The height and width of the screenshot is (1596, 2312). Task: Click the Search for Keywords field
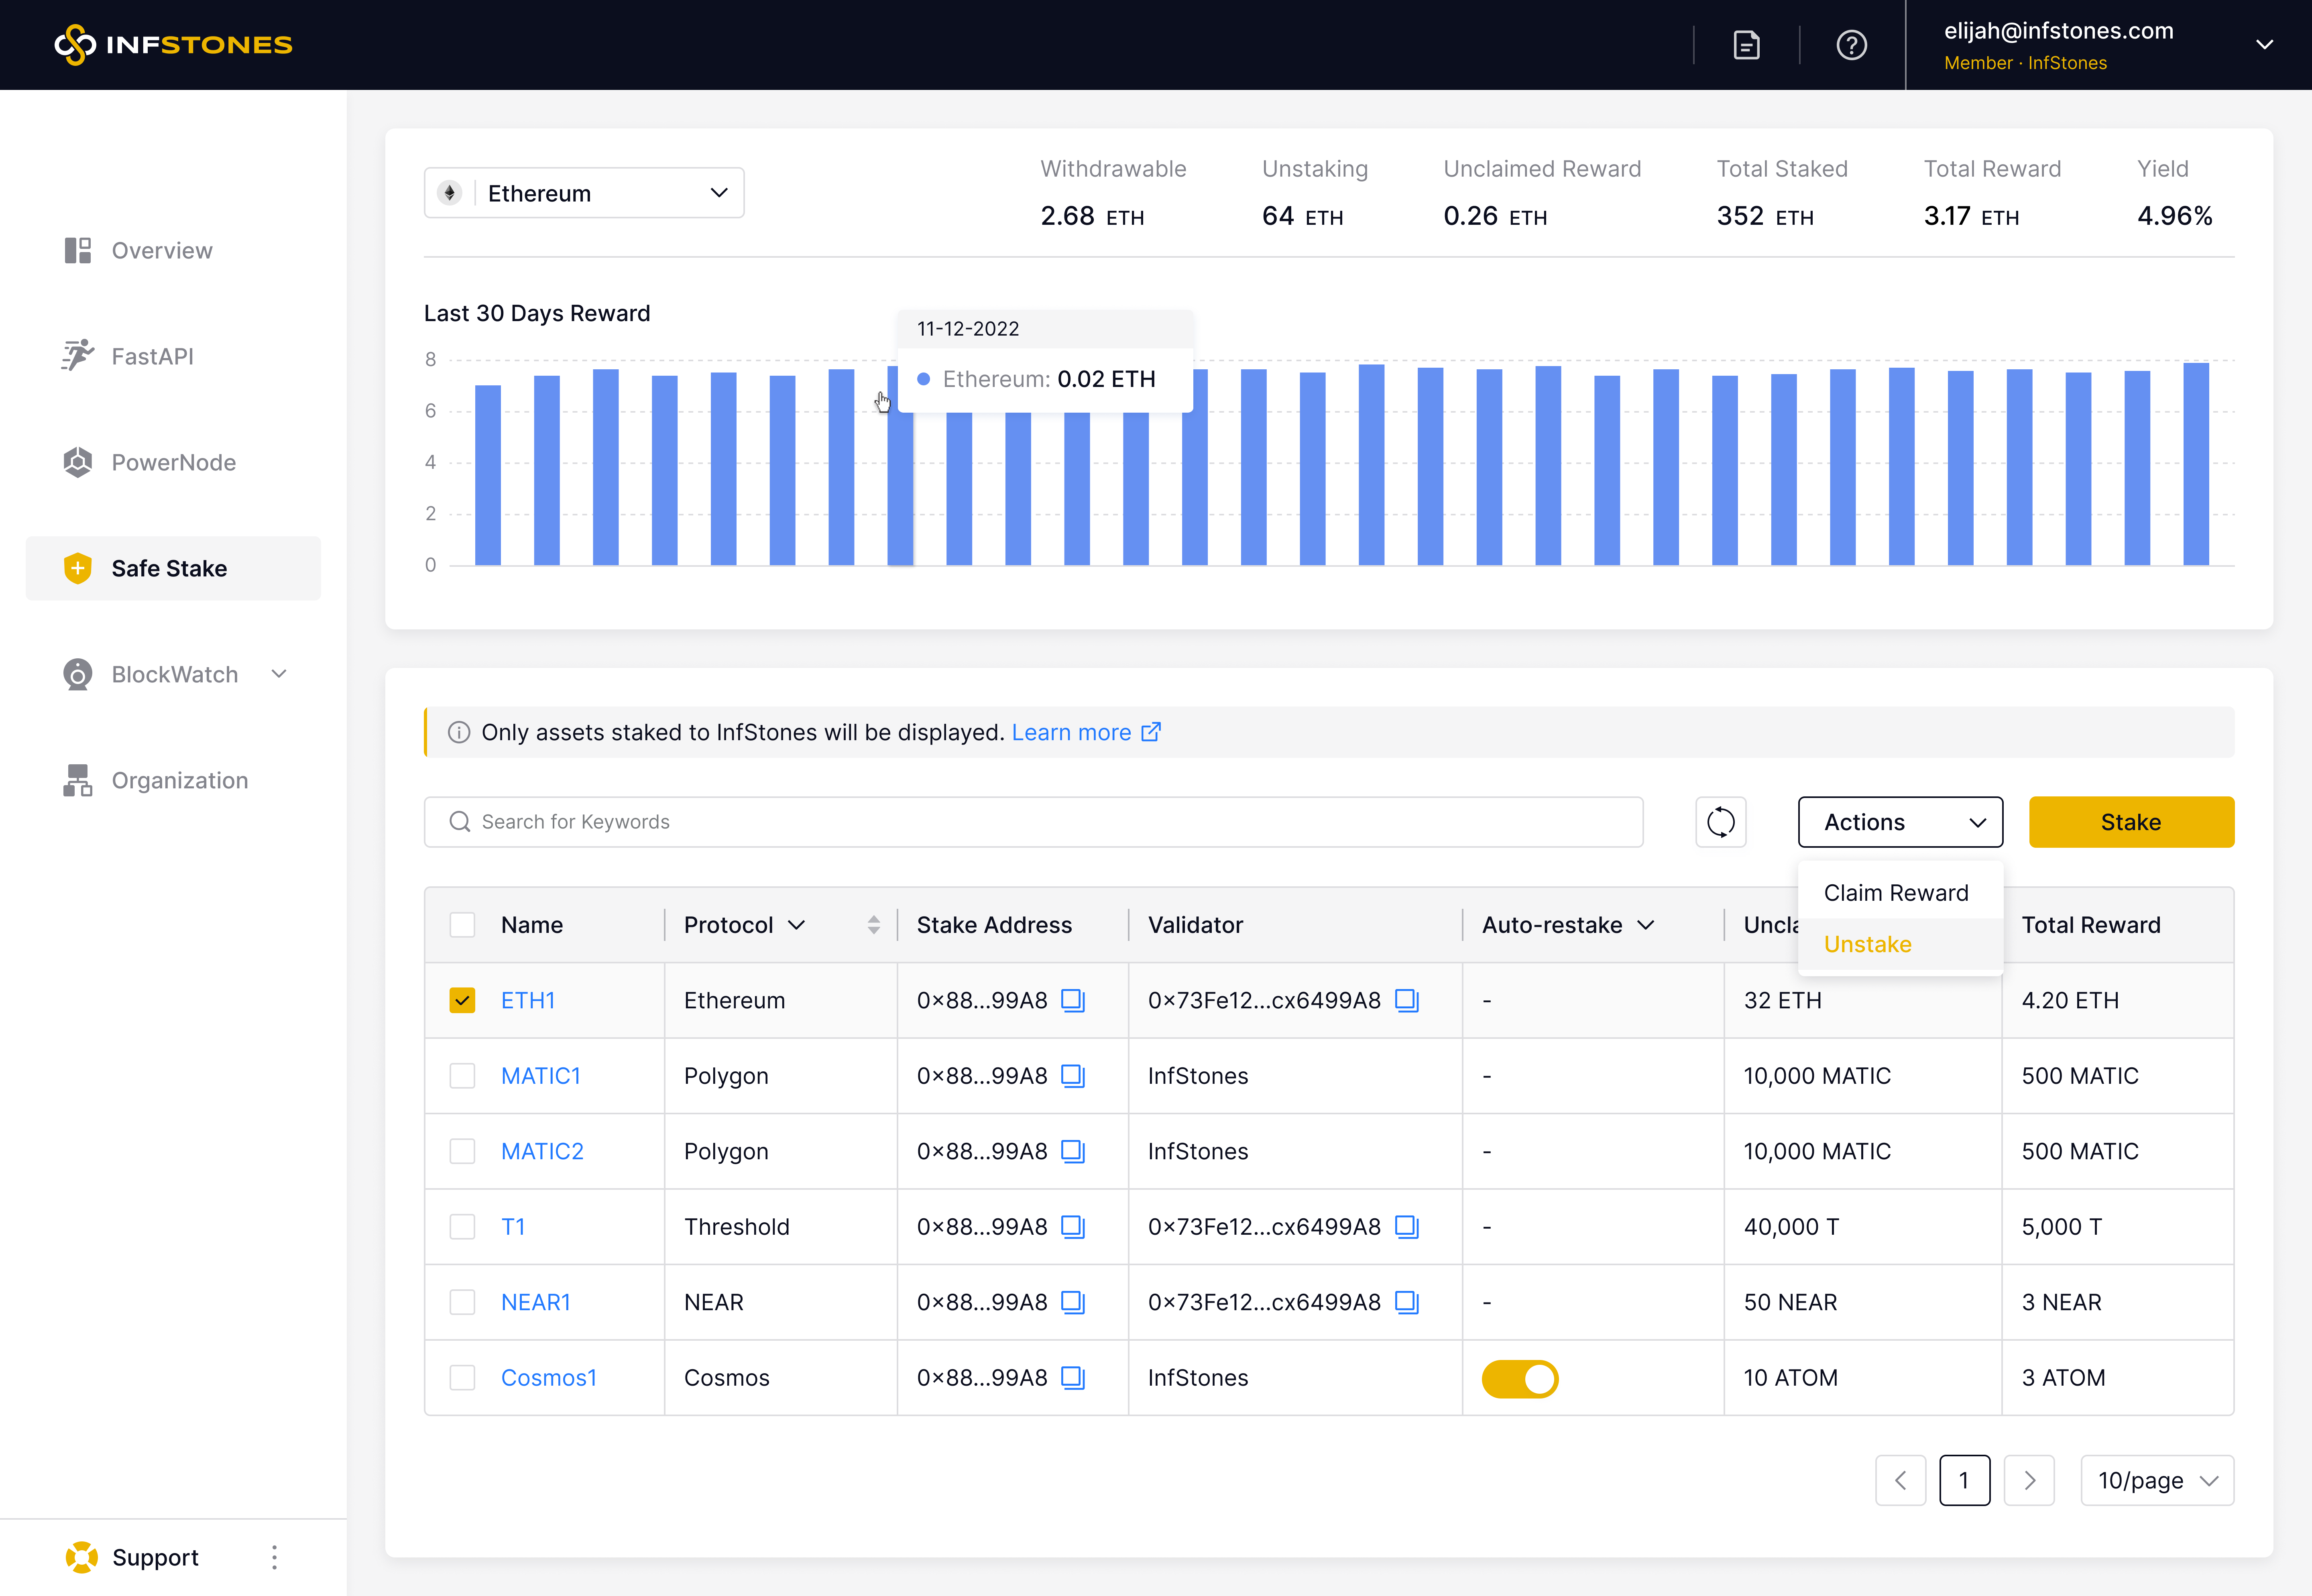(x=1033, y=822)
